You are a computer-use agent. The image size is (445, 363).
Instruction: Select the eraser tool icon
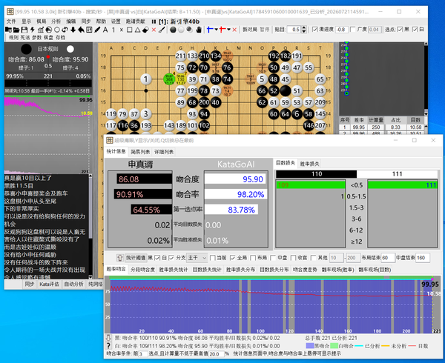click(145, 30)
